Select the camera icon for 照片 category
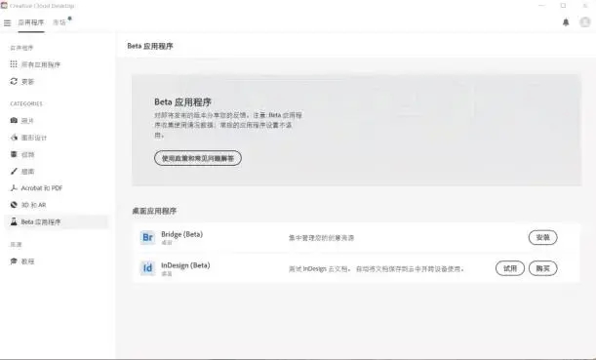 click(14, 121)
